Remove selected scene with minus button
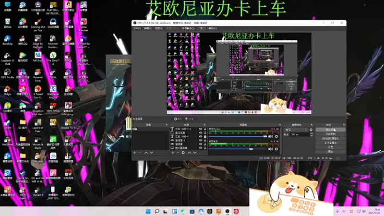Viewport: 384px width, 216px height. pyautogui.click(x=140, y=153)
